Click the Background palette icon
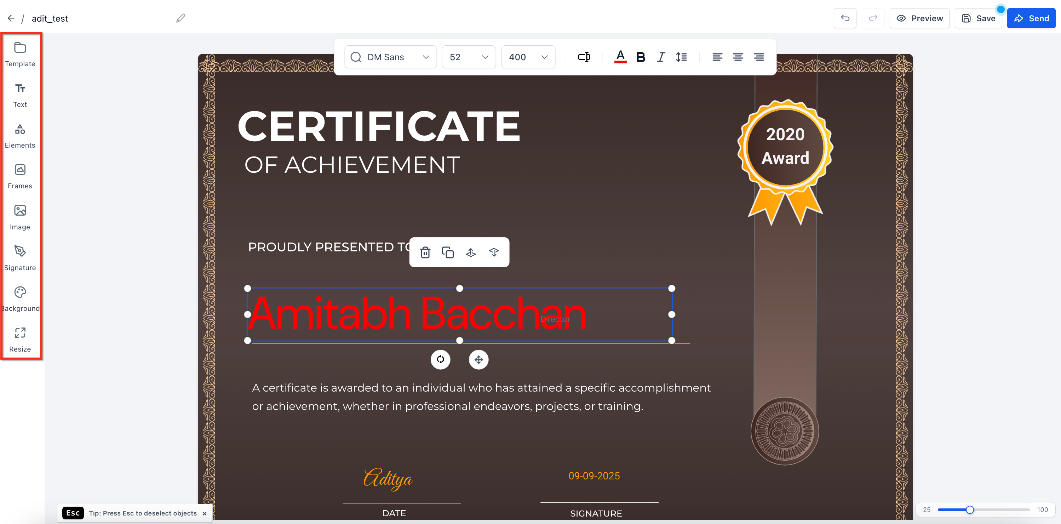 click(x=20, y=292)
